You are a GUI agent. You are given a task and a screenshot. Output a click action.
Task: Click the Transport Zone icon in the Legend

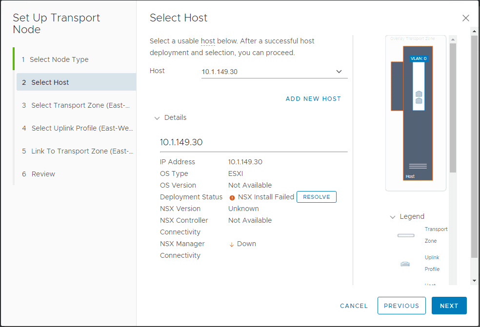(x=406, y=235)
